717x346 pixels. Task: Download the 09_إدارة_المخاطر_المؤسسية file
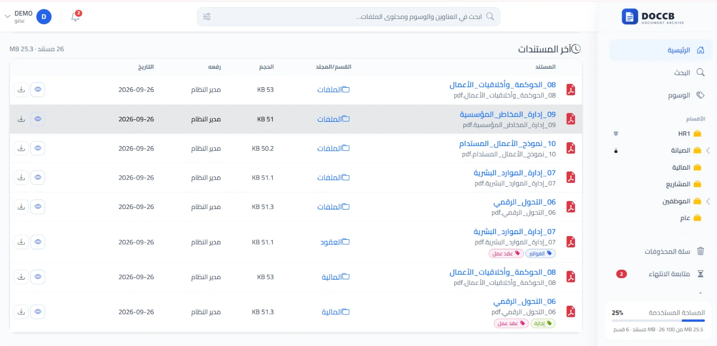(21, 119)
